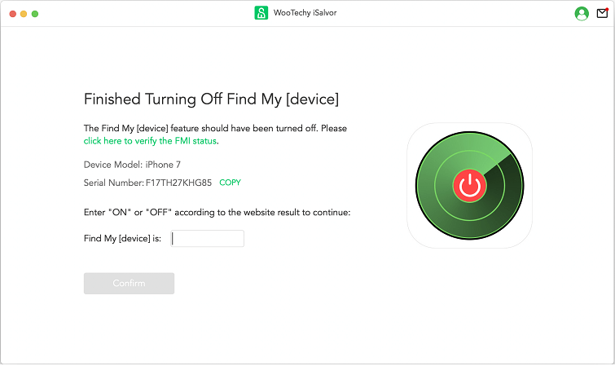This screenshot has height=366, width=615.
Task: Minimize the window with the yellow button
Action: point(24,15)
